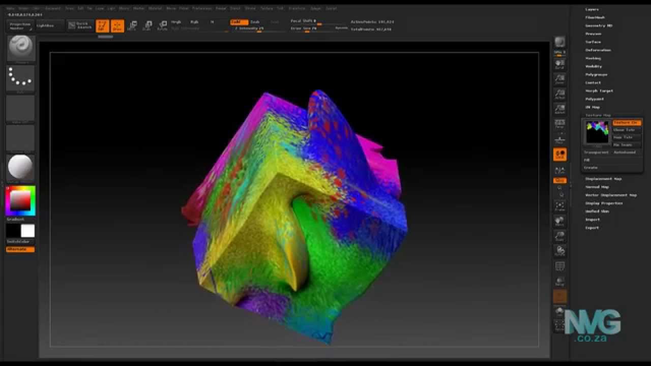Activate Quick Sketch mode

80,26
